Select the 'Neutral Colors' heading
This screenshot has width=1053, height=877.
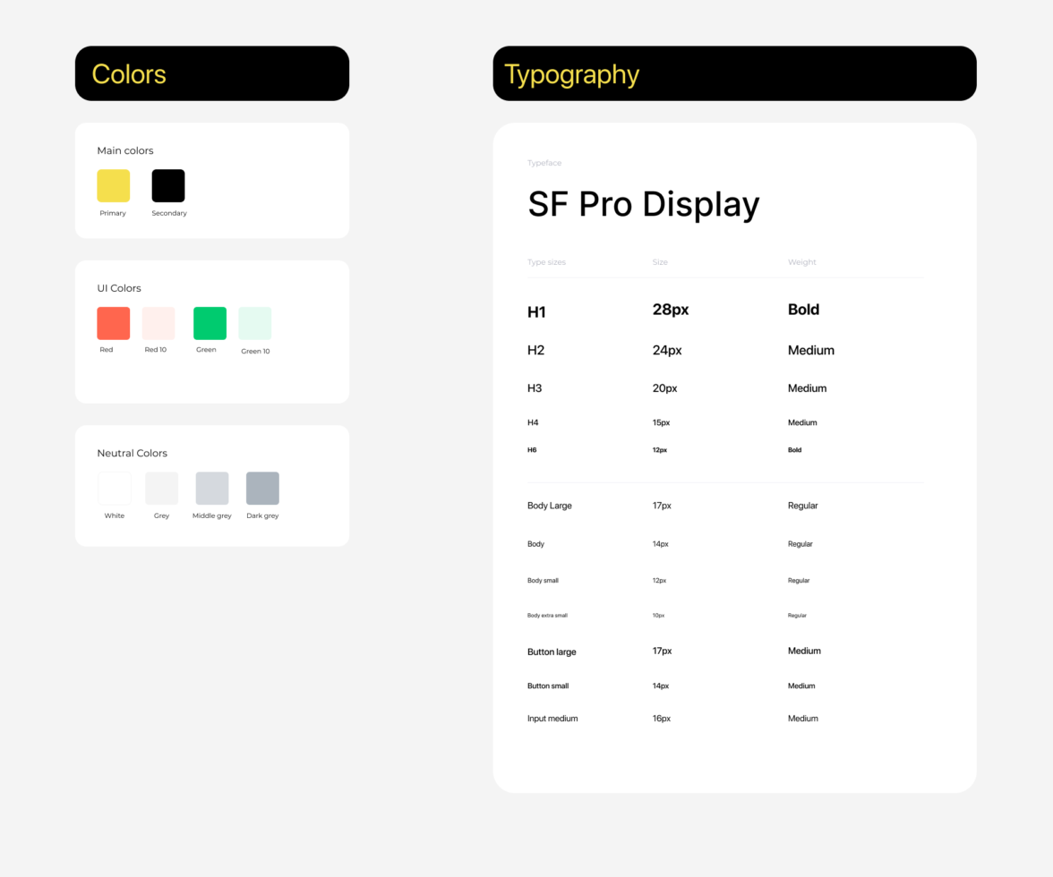133,453
